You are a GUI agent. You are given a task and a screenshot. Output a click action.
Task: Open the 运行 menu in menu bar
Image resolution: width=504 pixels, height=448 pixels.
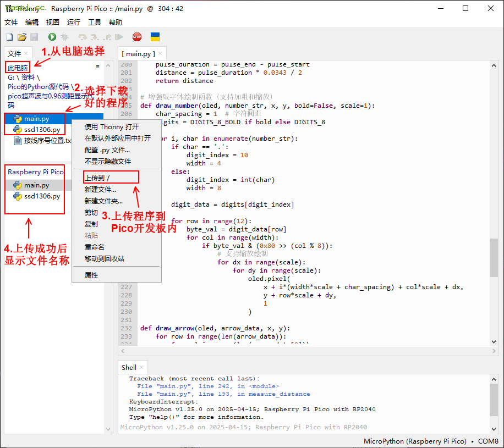coord(73,23)
